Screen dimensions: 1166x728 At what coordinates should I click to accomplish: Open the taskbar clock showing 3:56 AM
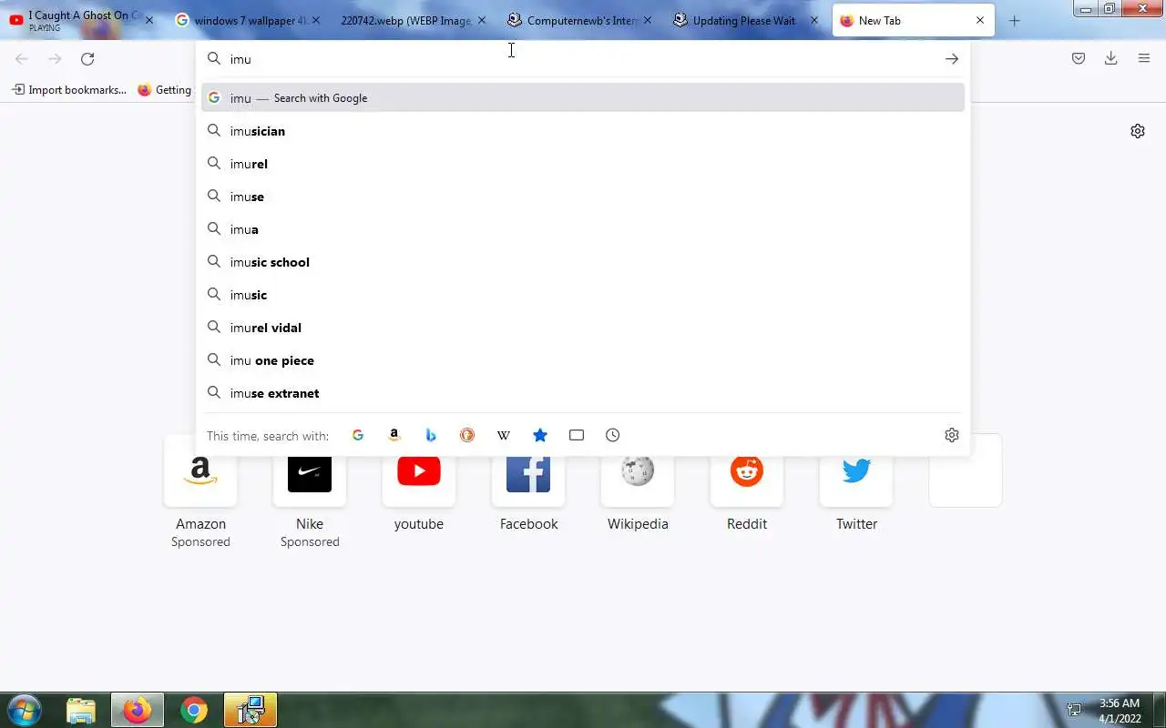point(1120,711)
